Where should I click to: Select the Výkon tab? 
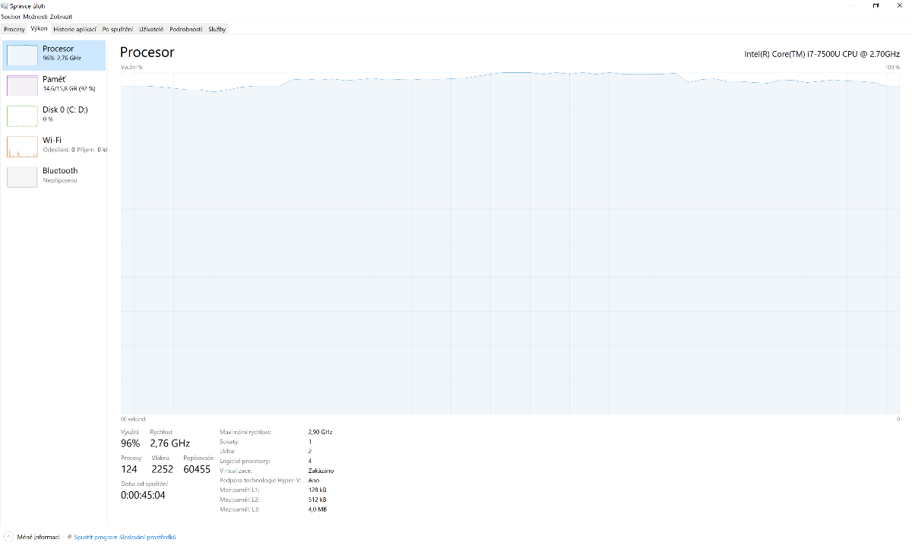[39, 29]
